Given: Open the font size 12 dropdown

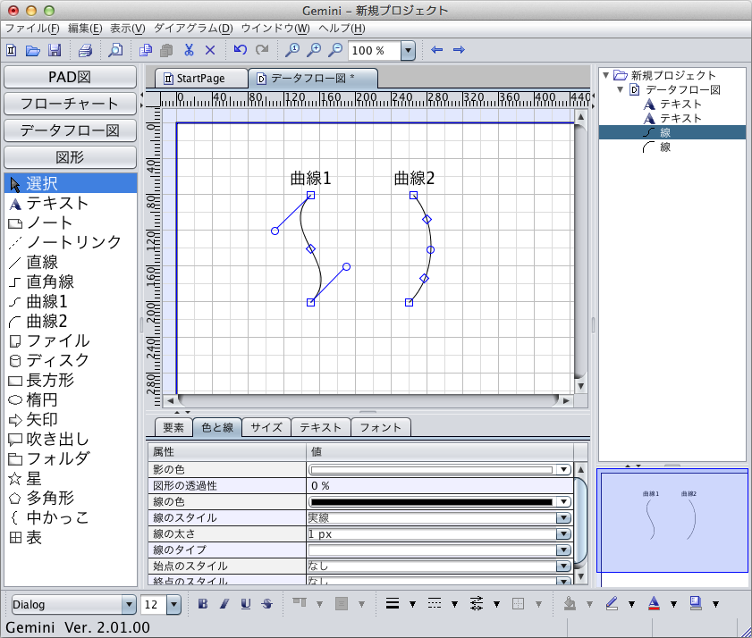Looking at the screenshot, I should click(173, 604).
